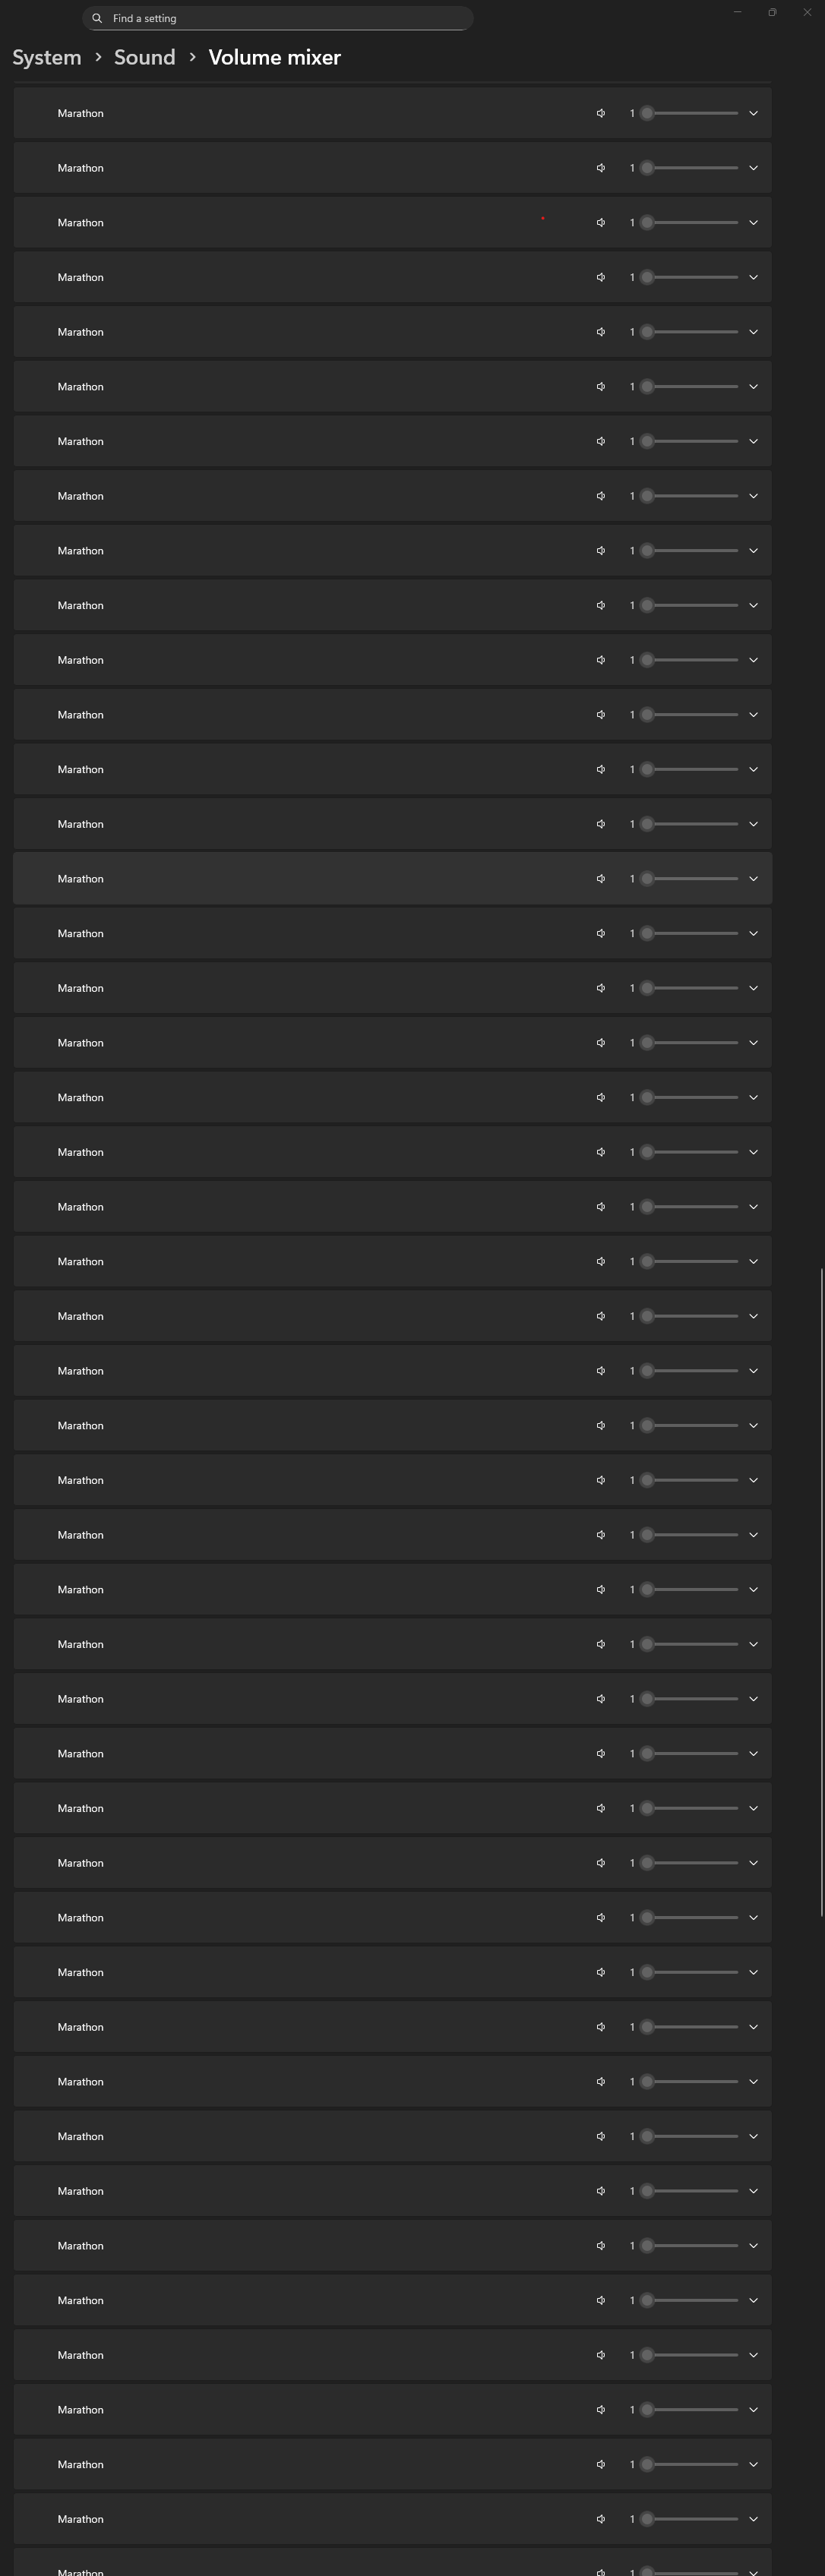The height and width of the screenshot is (2576, 825).
Task: Click the magnifier icon in the search box
Action: [x=97, y=18]
